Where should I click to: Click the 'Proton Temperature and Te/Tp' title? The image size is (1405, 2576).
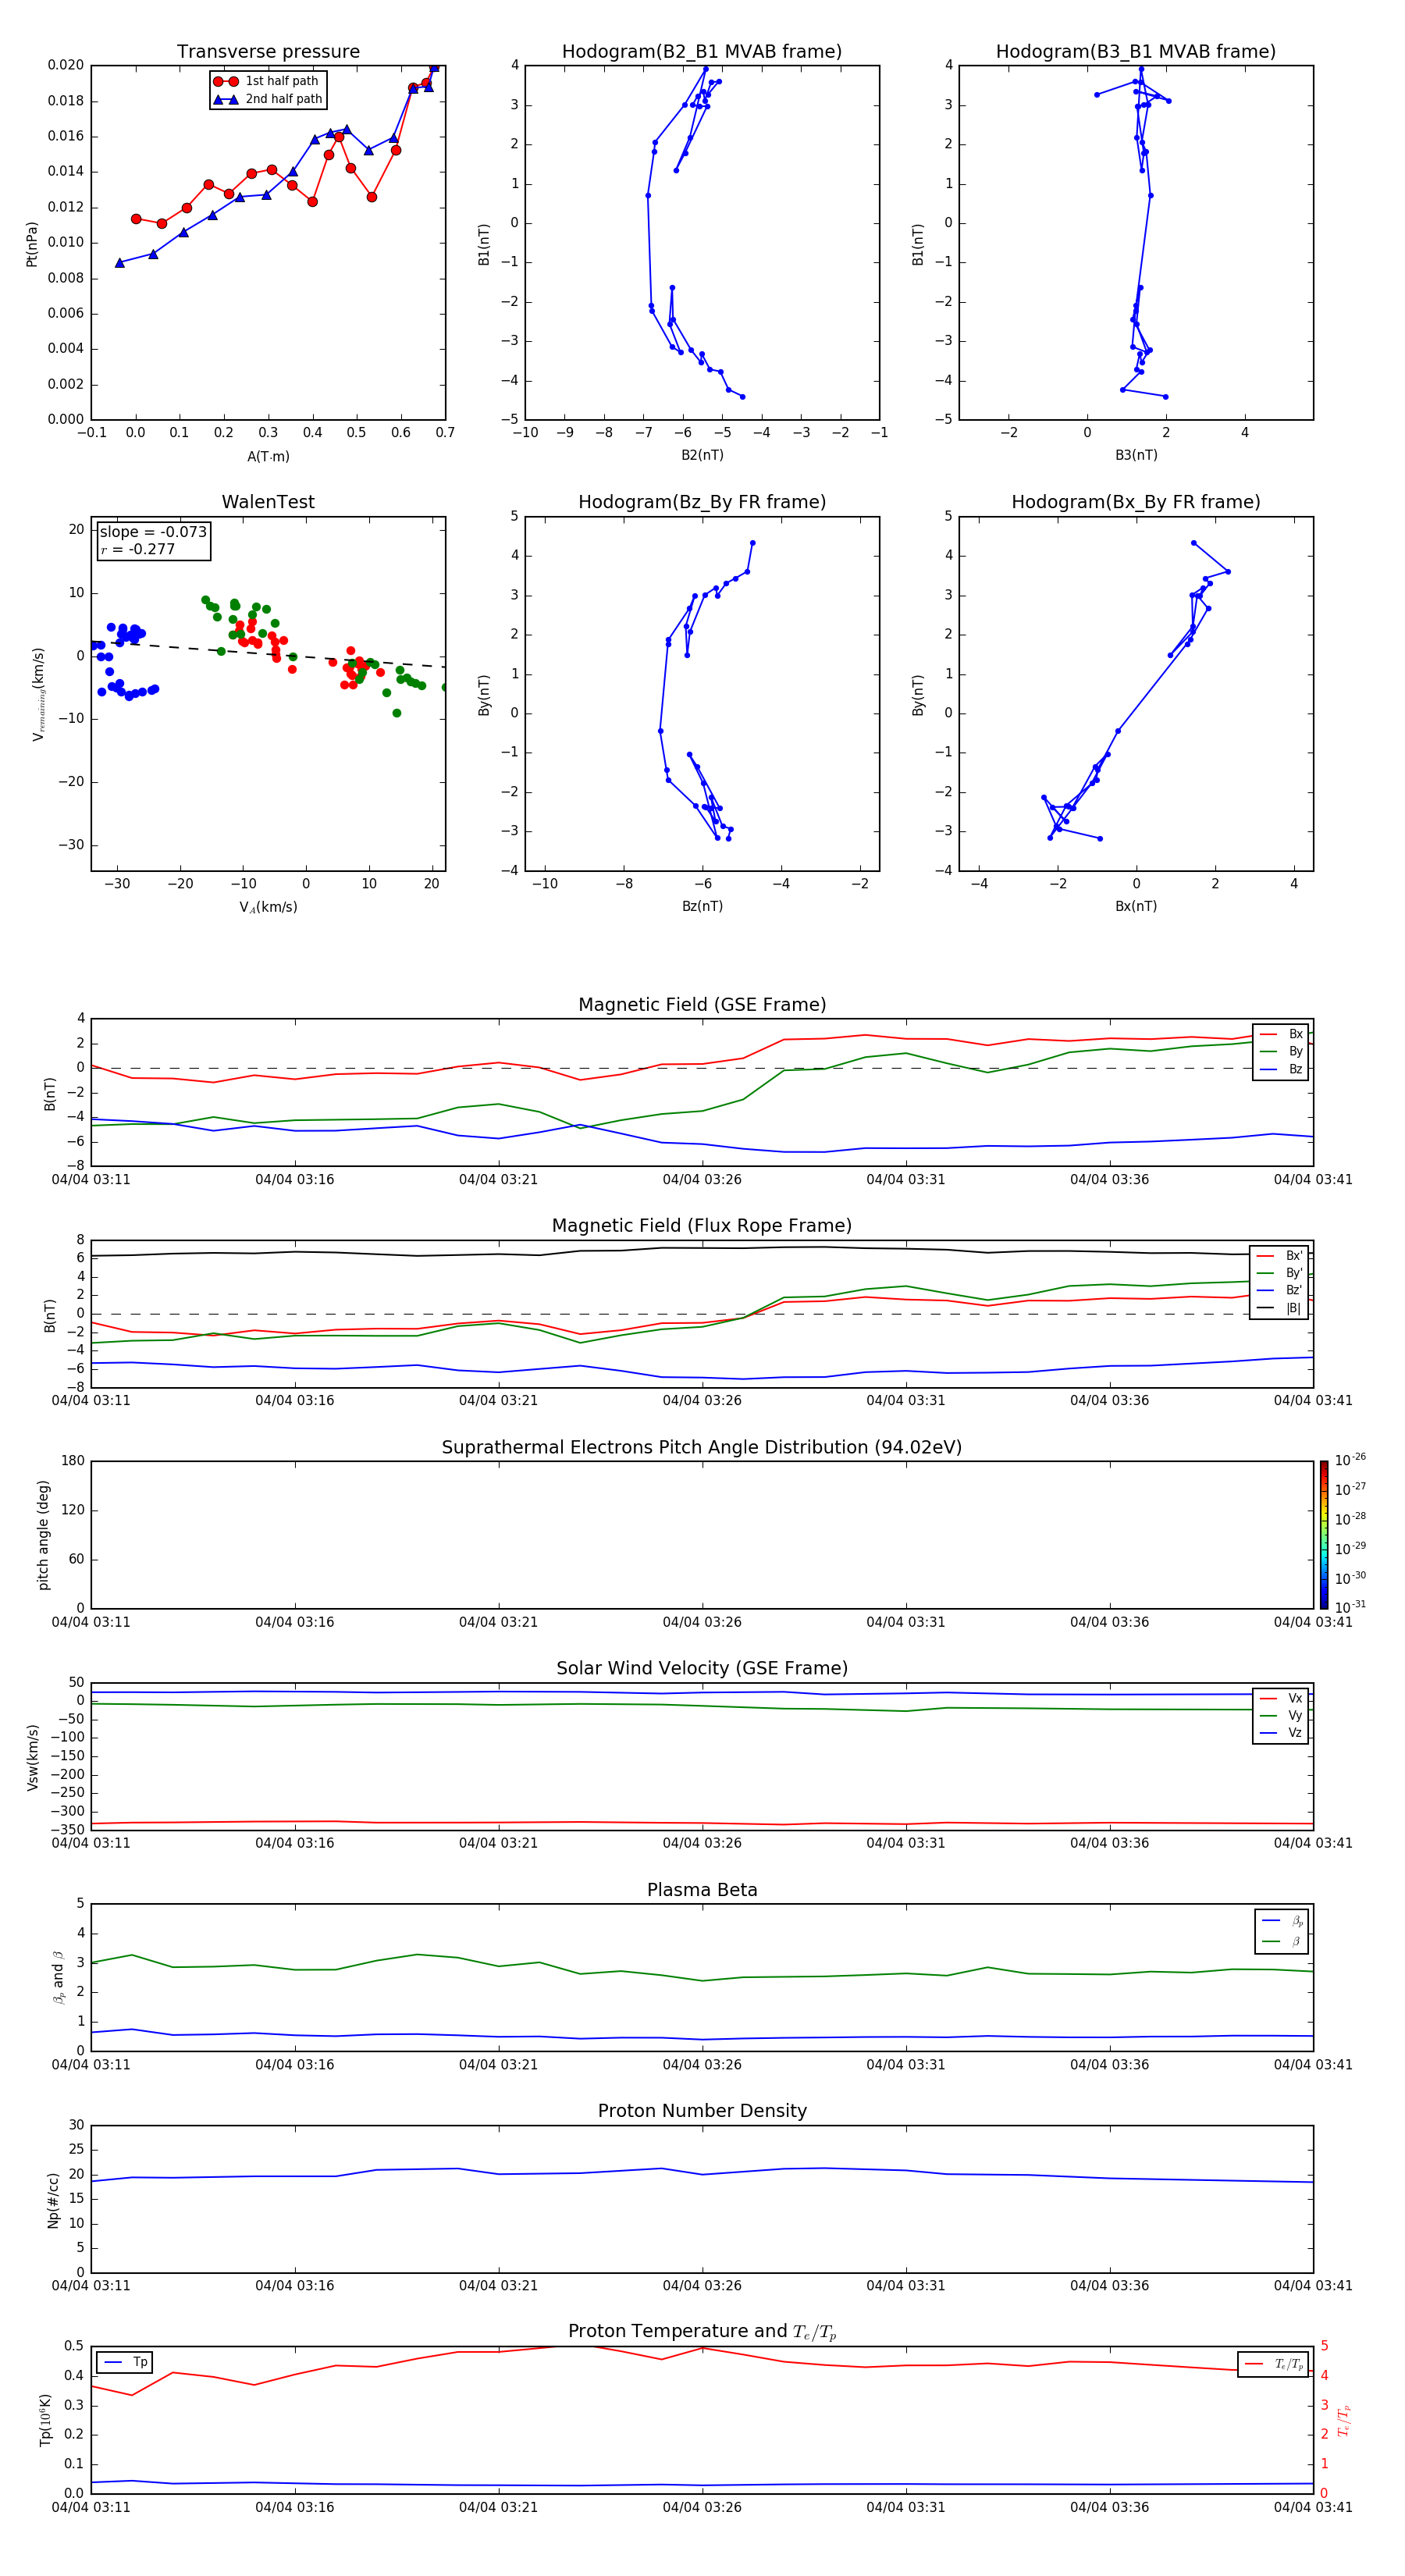(702, 2332)
